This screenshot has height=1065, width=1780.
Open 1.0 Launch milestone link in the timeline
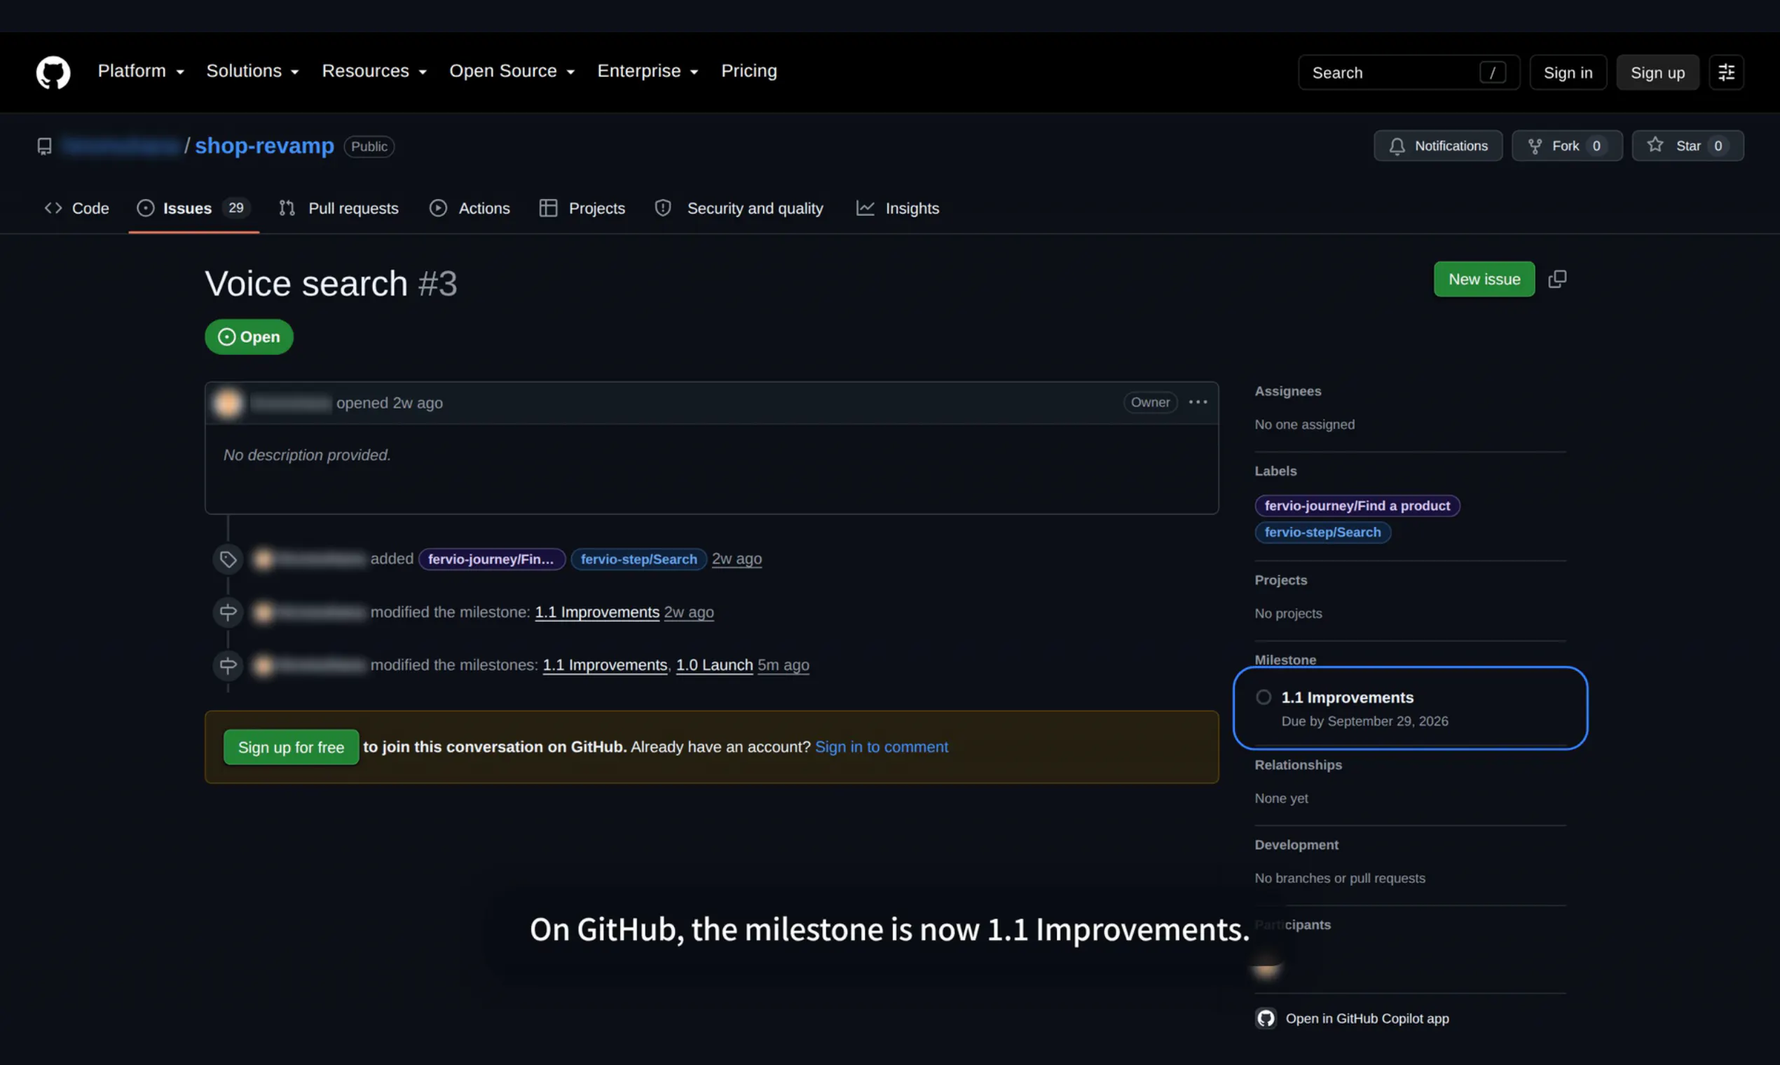click(x=714, y=665)
